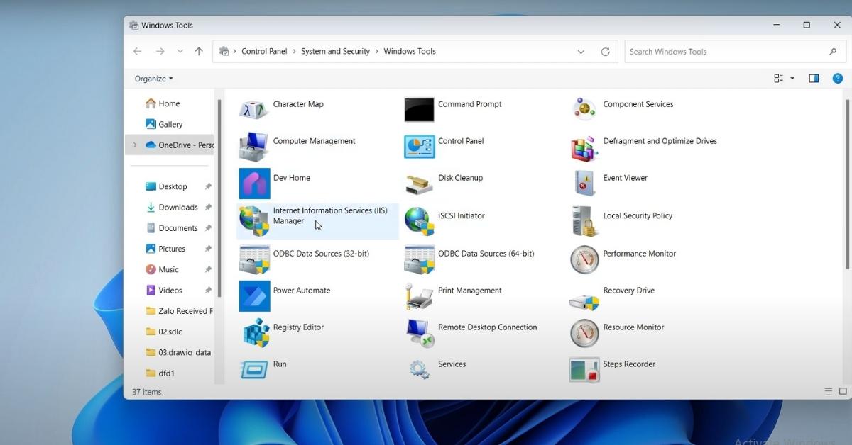Open the Help button
The width and height of the screenshot is (852, 445).
838,79
